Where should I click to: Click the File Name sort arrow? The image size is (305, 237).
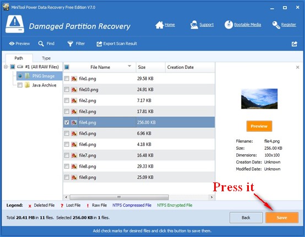point(129,66)
